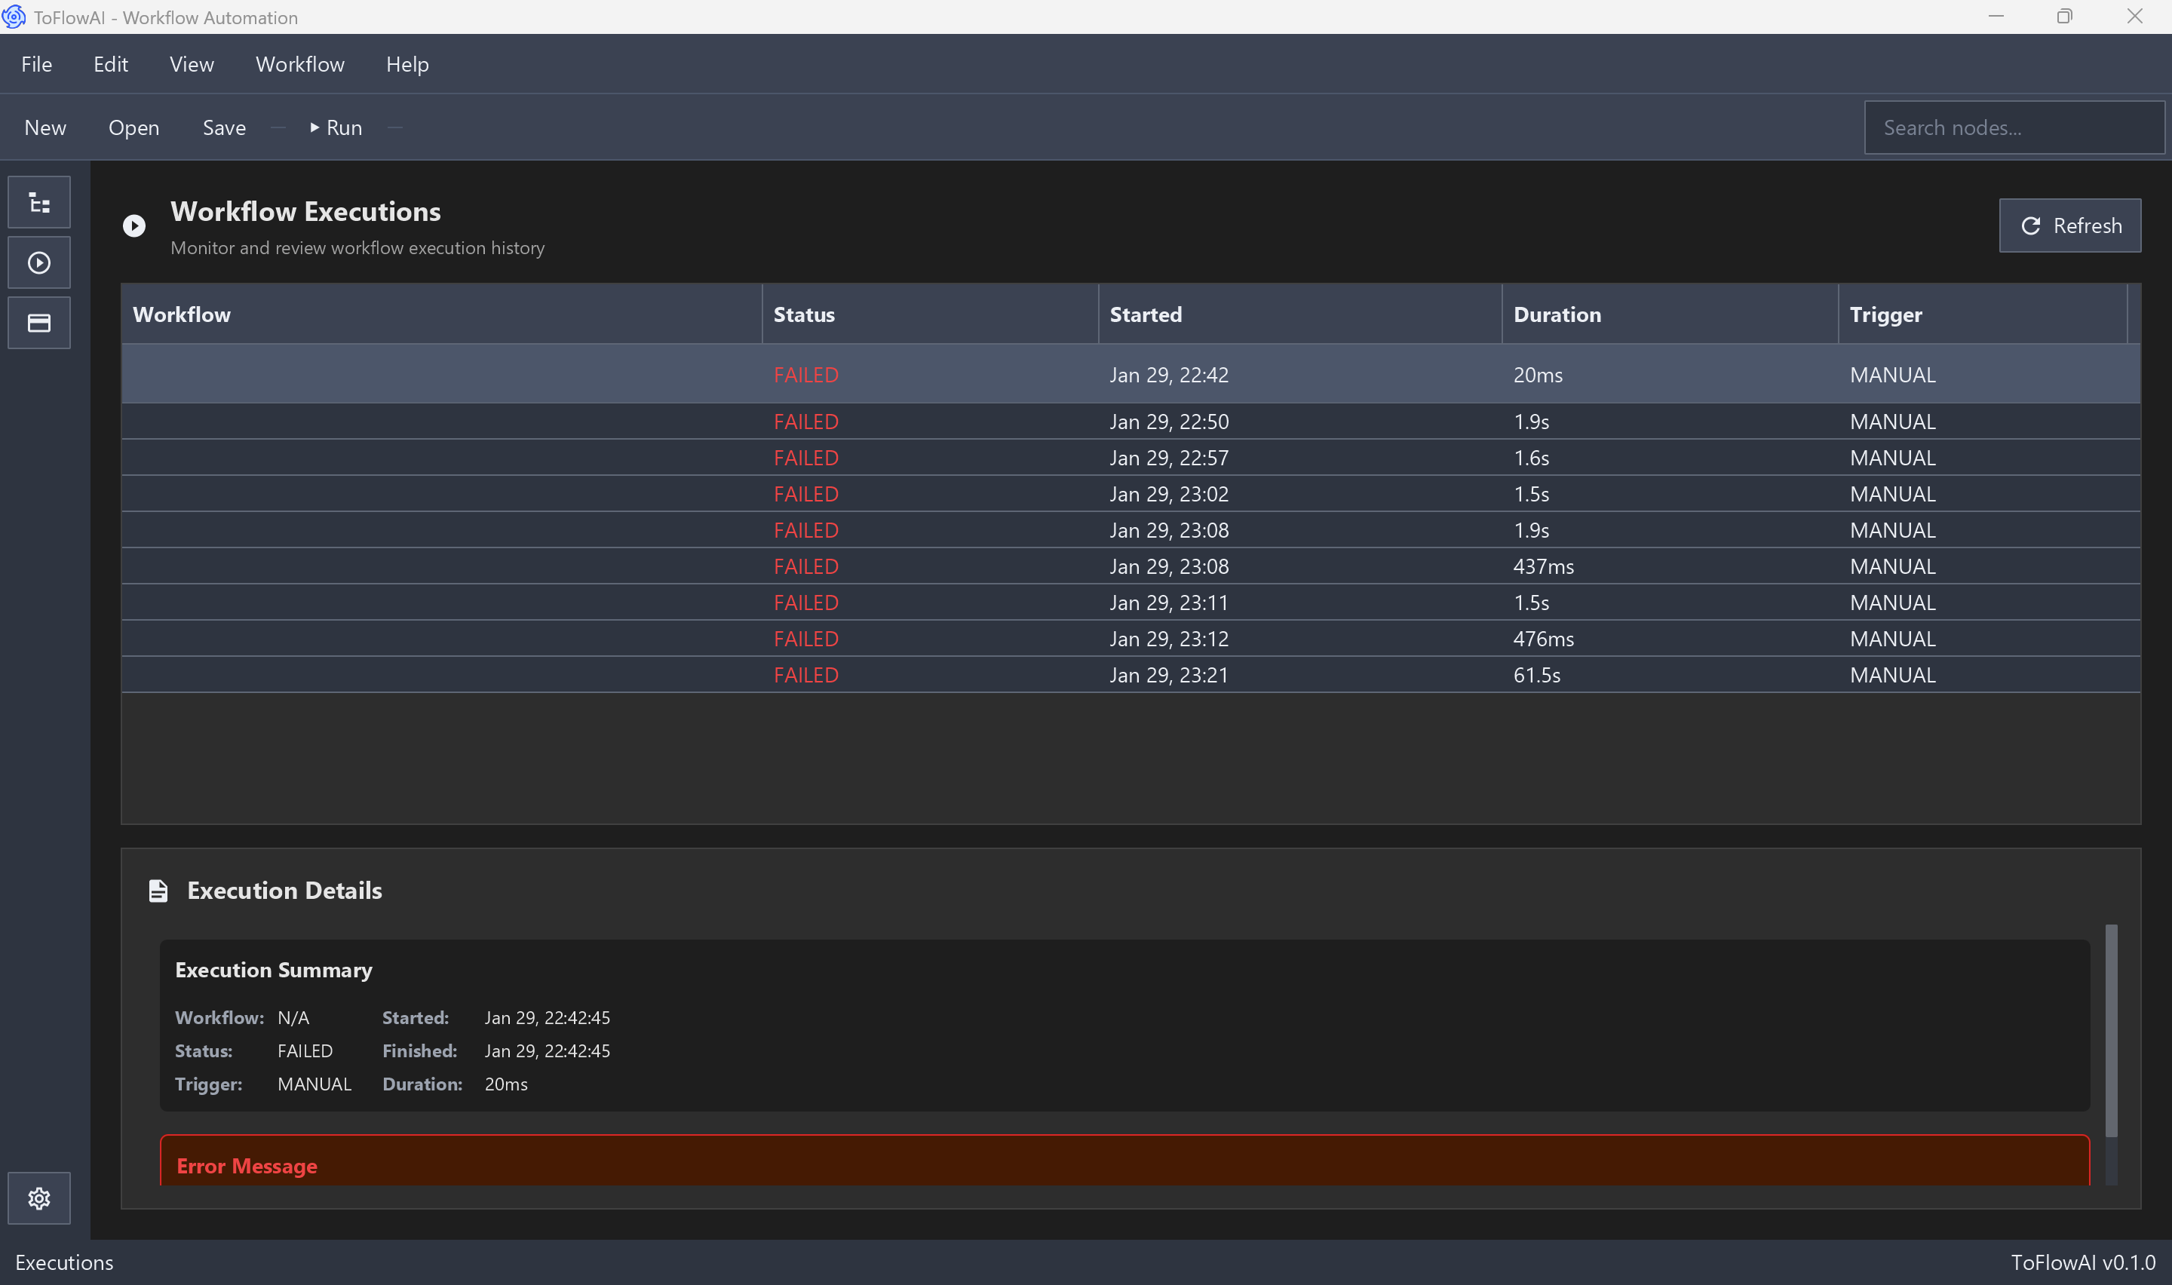
Task: Open settings gear in sidebar
Action: (39, 1198)
